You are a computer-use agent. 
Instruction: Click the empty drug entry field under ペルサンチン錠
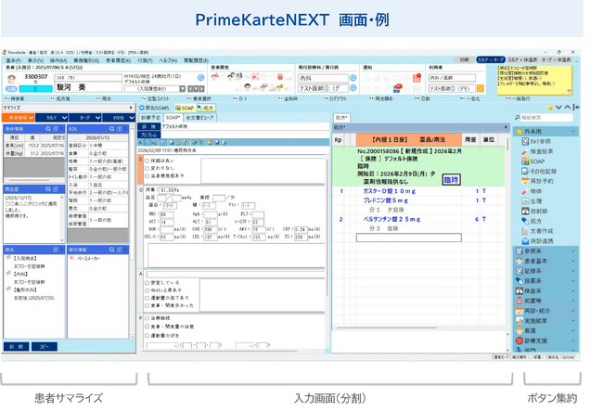click(409, 238)
